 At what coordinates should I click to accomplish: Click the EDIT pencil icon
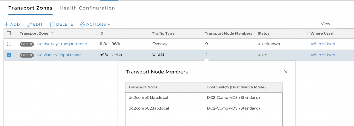coord(29,24)
